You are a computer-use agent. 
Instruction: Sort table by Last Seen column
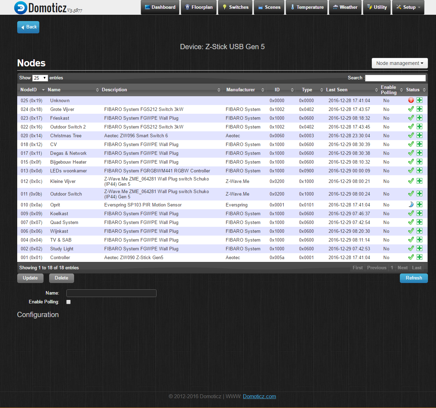tap(352, 90)
